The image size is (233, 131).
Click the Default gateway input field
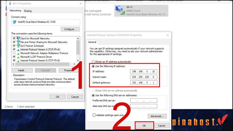pos(144,83)
